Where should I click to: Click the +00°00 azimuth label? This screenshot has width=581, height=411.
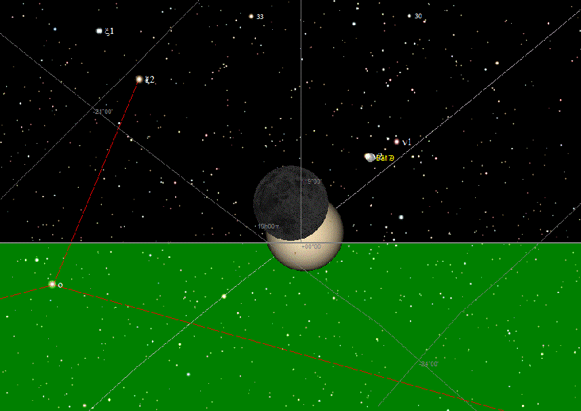[x=311, y=247]
